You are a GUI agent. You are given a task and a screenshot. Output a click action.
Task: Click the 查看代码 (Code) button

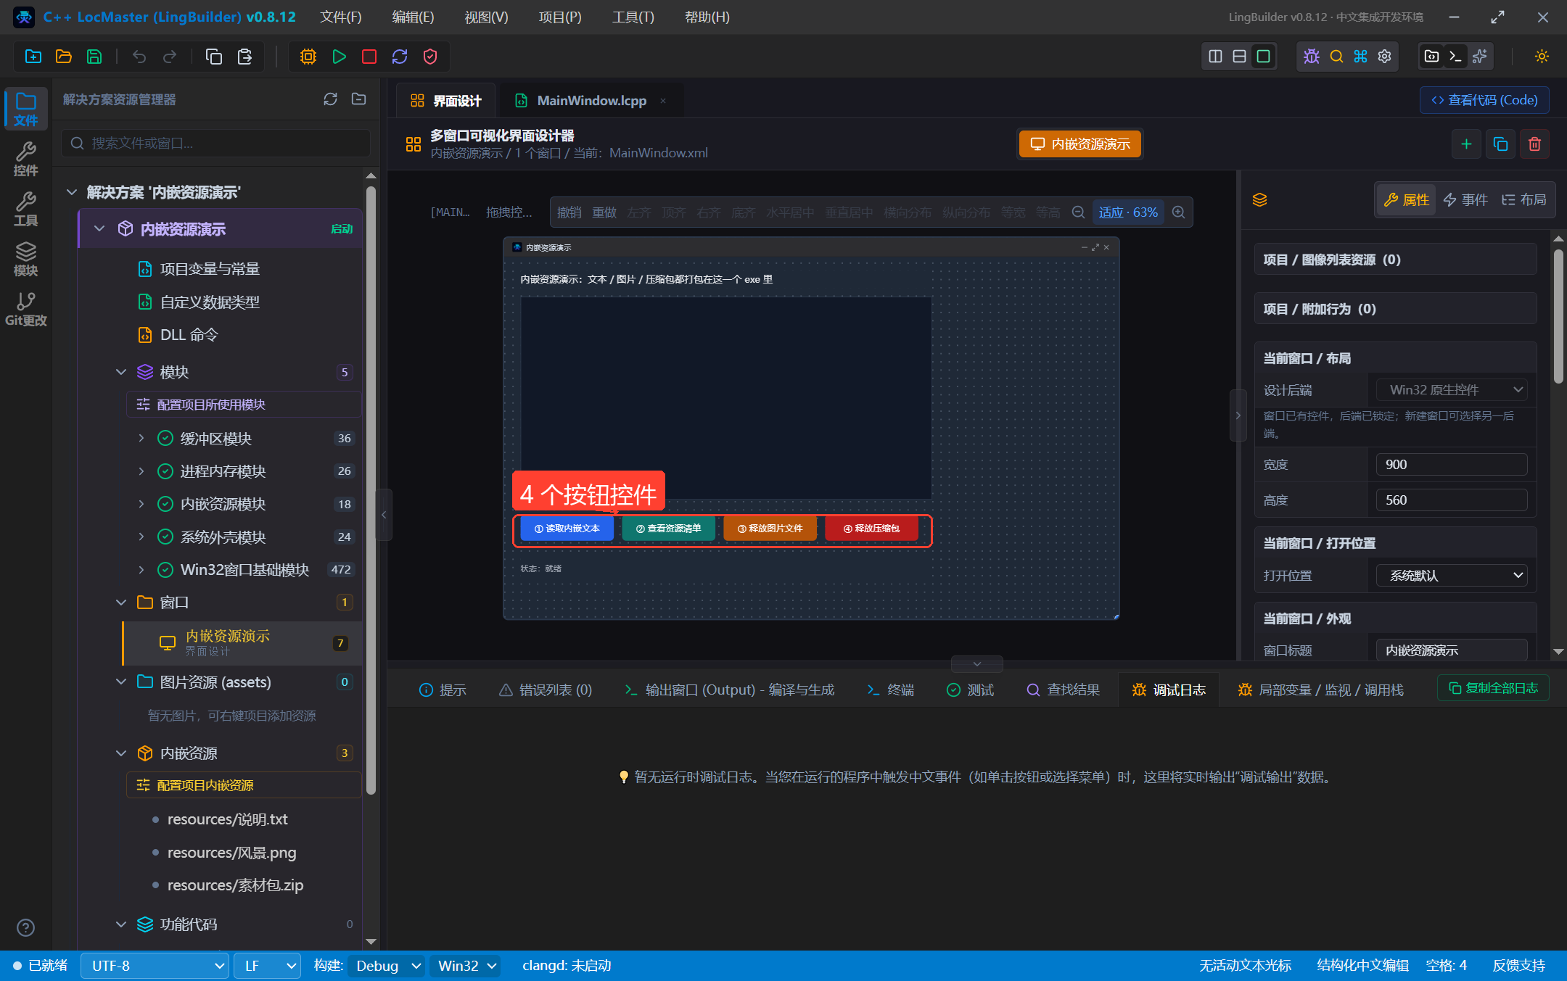1484,100
